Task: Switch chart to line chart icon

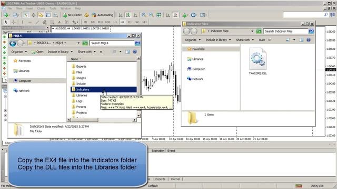Action: (x=135, y=15)
